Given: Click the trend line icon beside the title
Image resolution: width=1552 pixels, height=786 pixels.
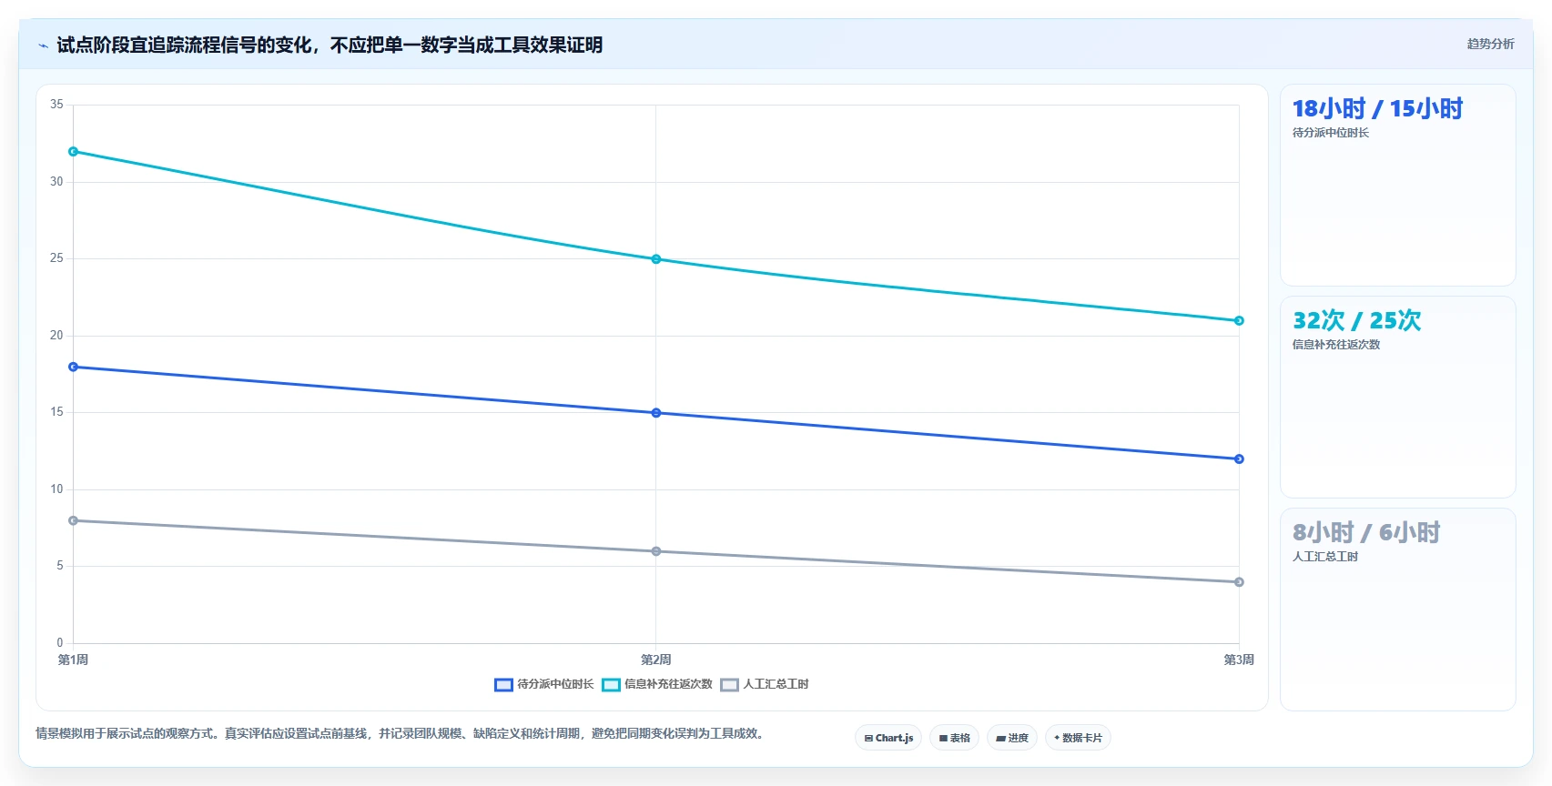Looking at the screenshot, I should click(43, 45).
